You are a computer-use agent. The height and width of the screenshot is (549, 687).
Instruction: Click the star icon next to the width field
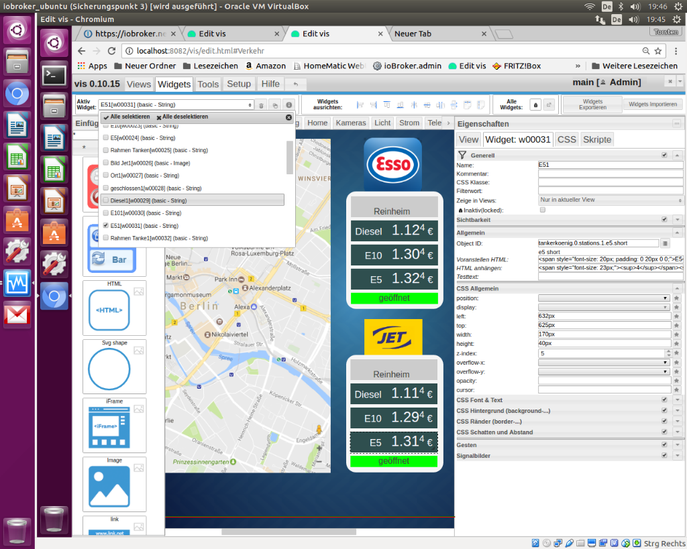676,334
